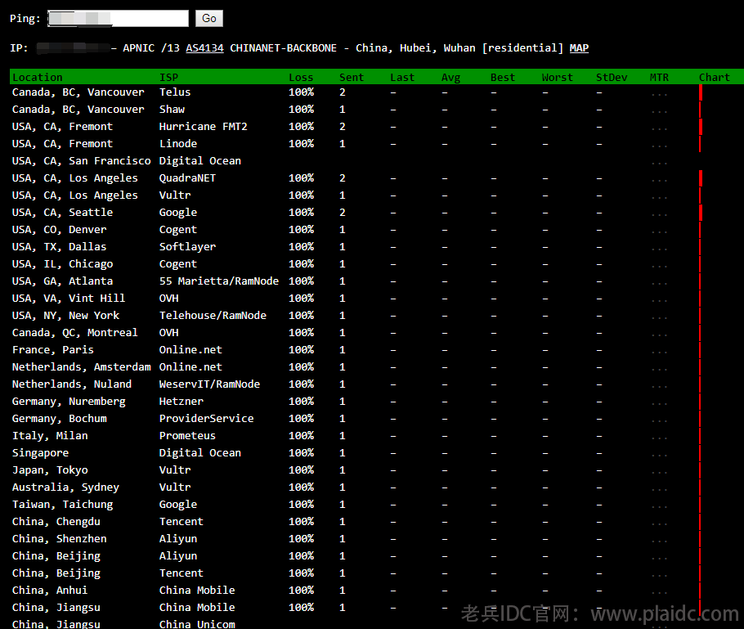Select the USA, IL, Chicago location
744x629 pixels.
(63, 264)
